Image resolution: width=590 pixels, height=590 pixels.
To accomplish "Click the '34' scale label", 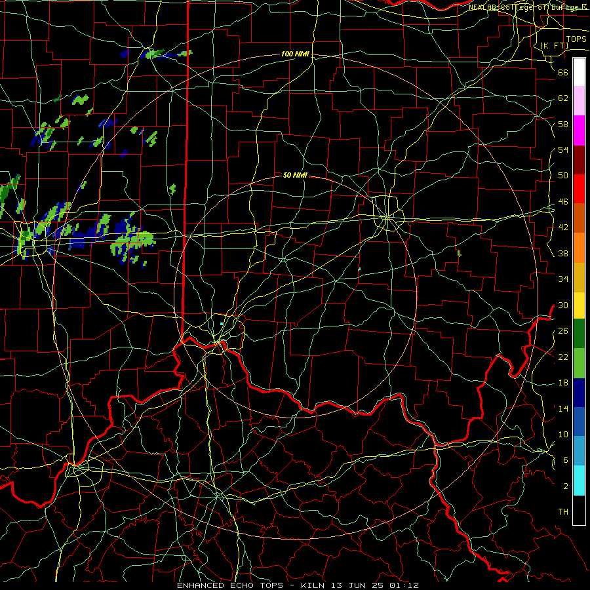I will (563, 279).
